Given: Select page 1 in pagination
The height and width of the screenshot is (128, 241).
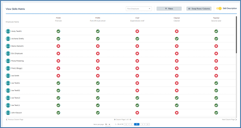Looking at the screenshot, I should click(x=137, y=124).
